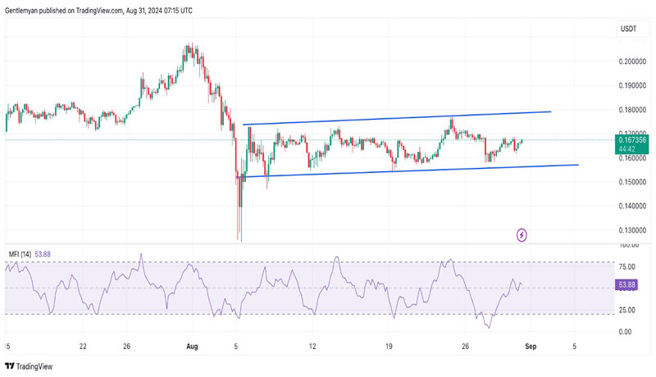The height and width of the screenshot is (377, 656).
Task: Click the Aug date label on time axis
Action: (192, 346)
